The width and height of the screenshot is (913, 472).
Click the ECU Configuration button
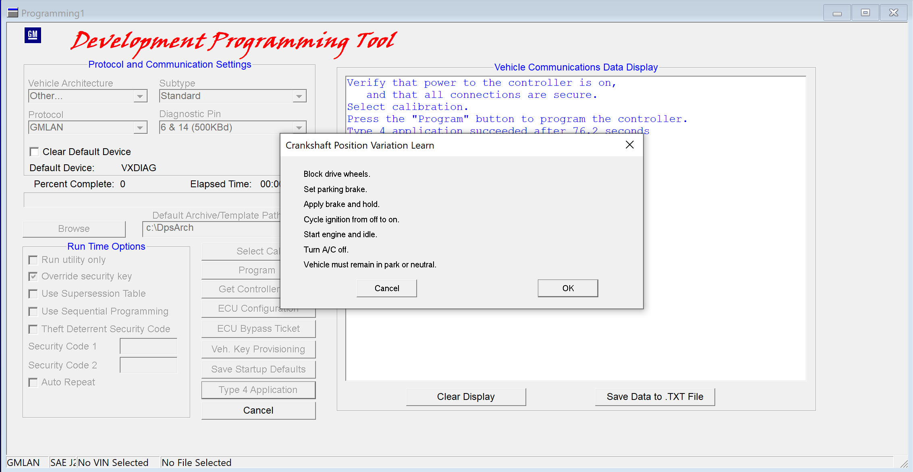(x=258, y=308)
